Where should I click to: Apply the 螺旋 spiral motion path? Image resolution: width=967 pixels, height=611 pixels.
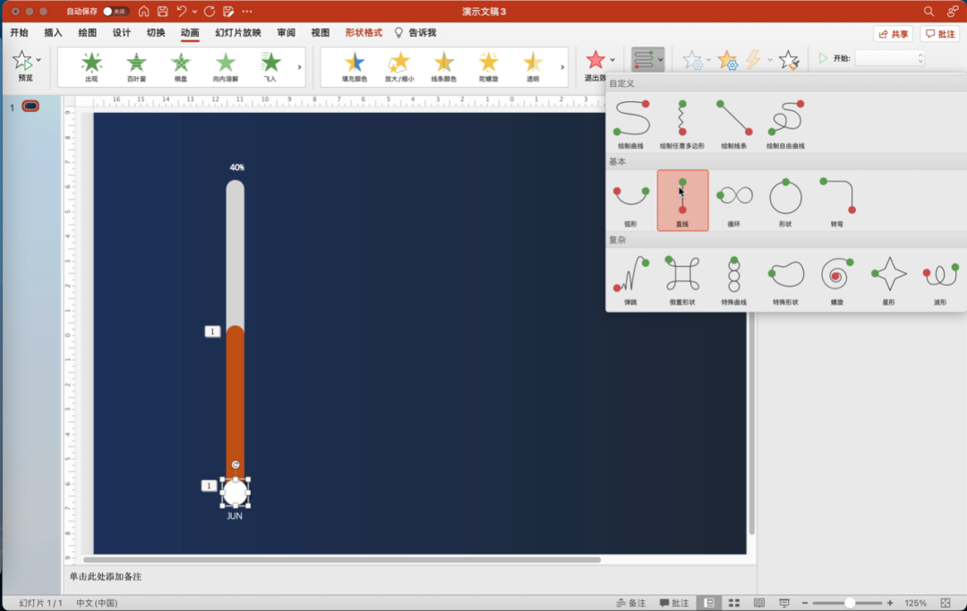[837, 280]
